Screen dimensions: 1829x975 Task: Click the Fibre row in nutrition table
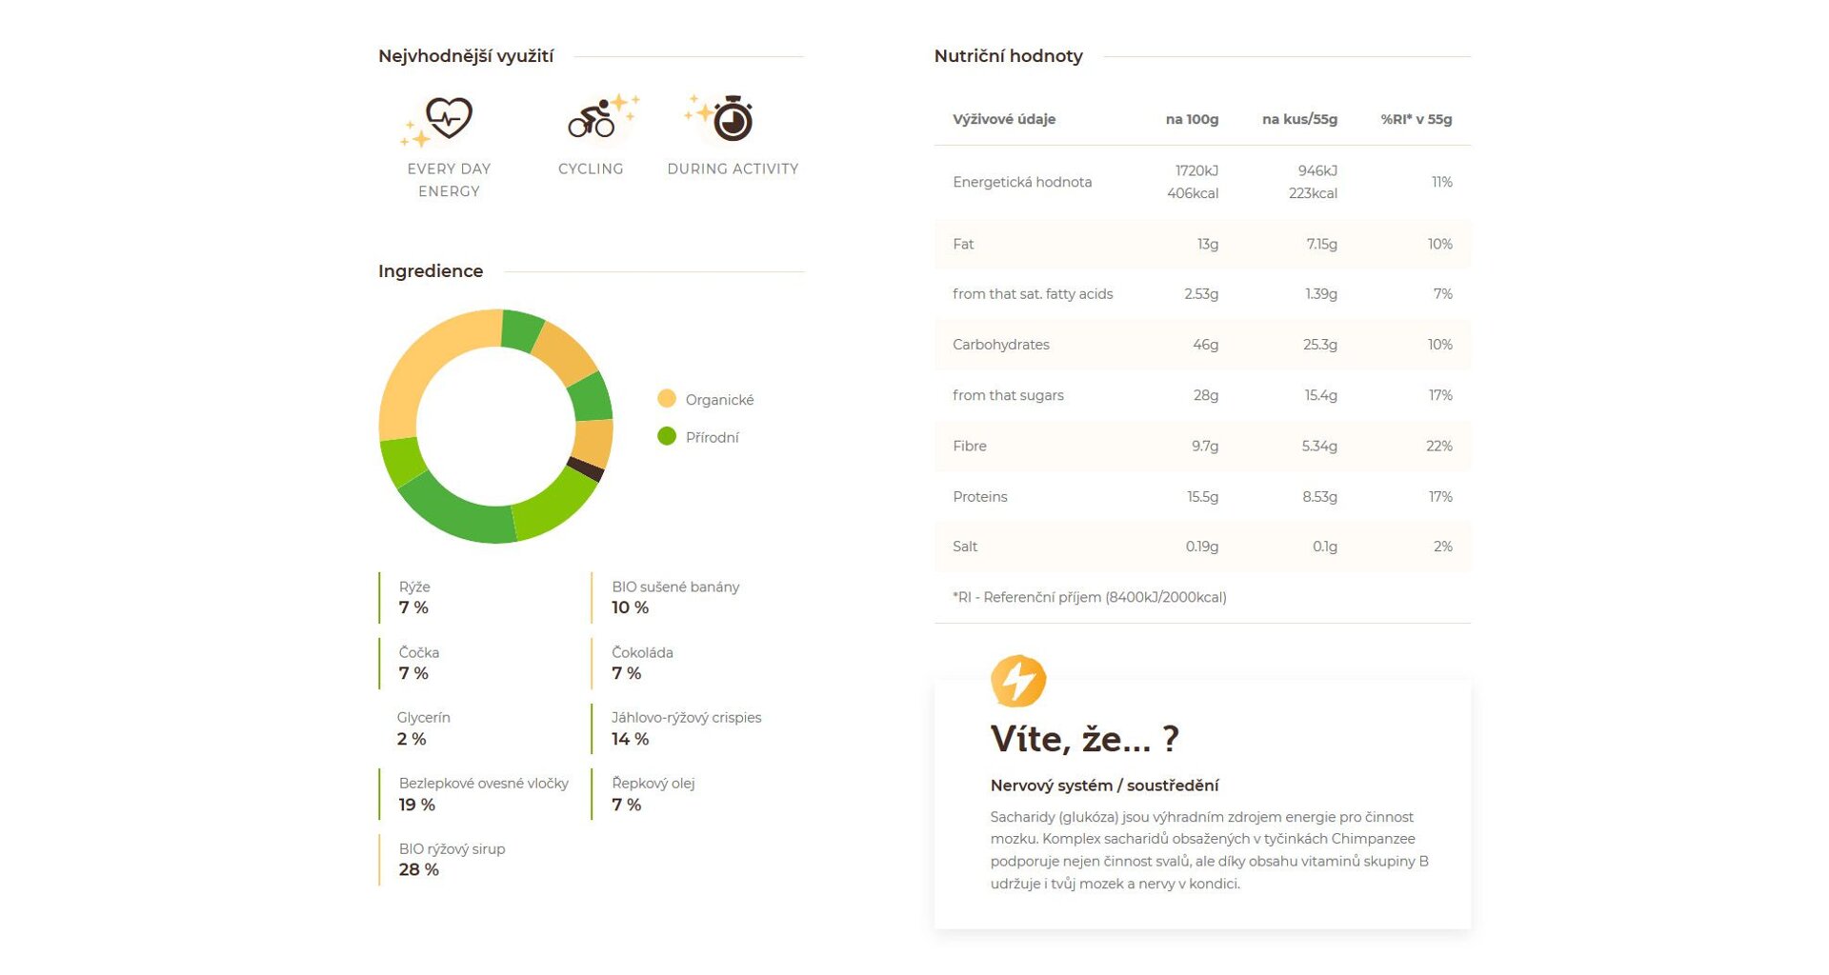click(x=1202, y=446)
